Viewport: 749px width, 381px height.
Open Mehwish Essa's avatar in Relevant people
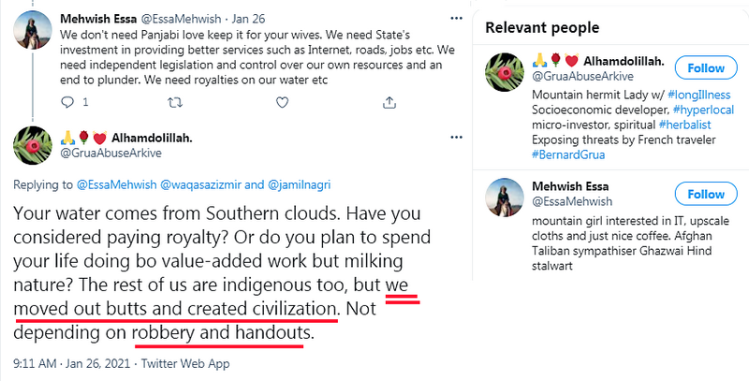(x=506, y=202)
